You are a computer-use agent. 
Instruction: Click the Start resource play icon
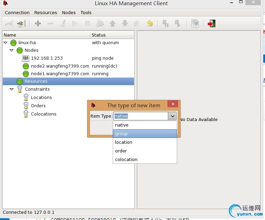click(x=75, y=23)
